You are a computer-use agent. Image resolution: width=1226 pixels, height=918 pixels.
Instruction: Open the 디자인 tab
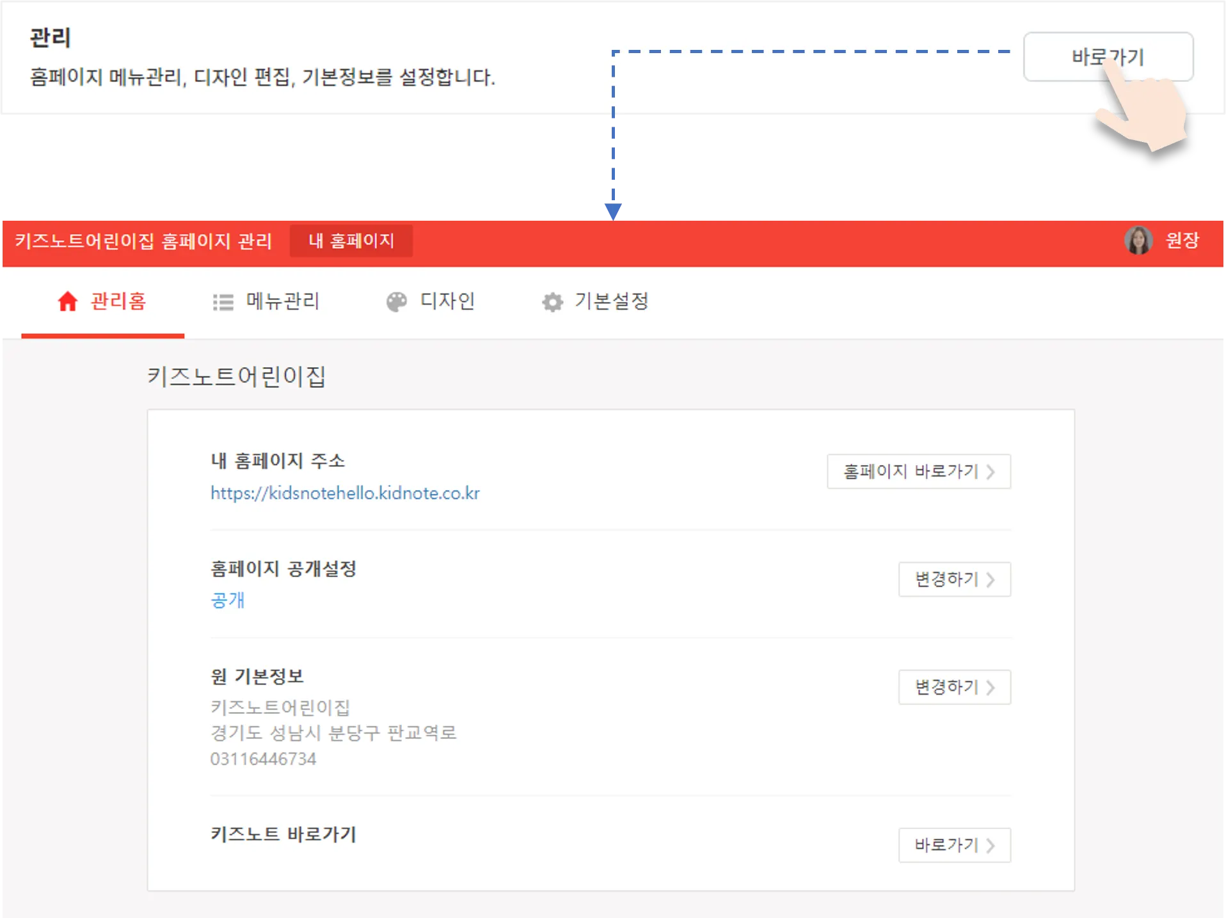click(x=430, y=301)
